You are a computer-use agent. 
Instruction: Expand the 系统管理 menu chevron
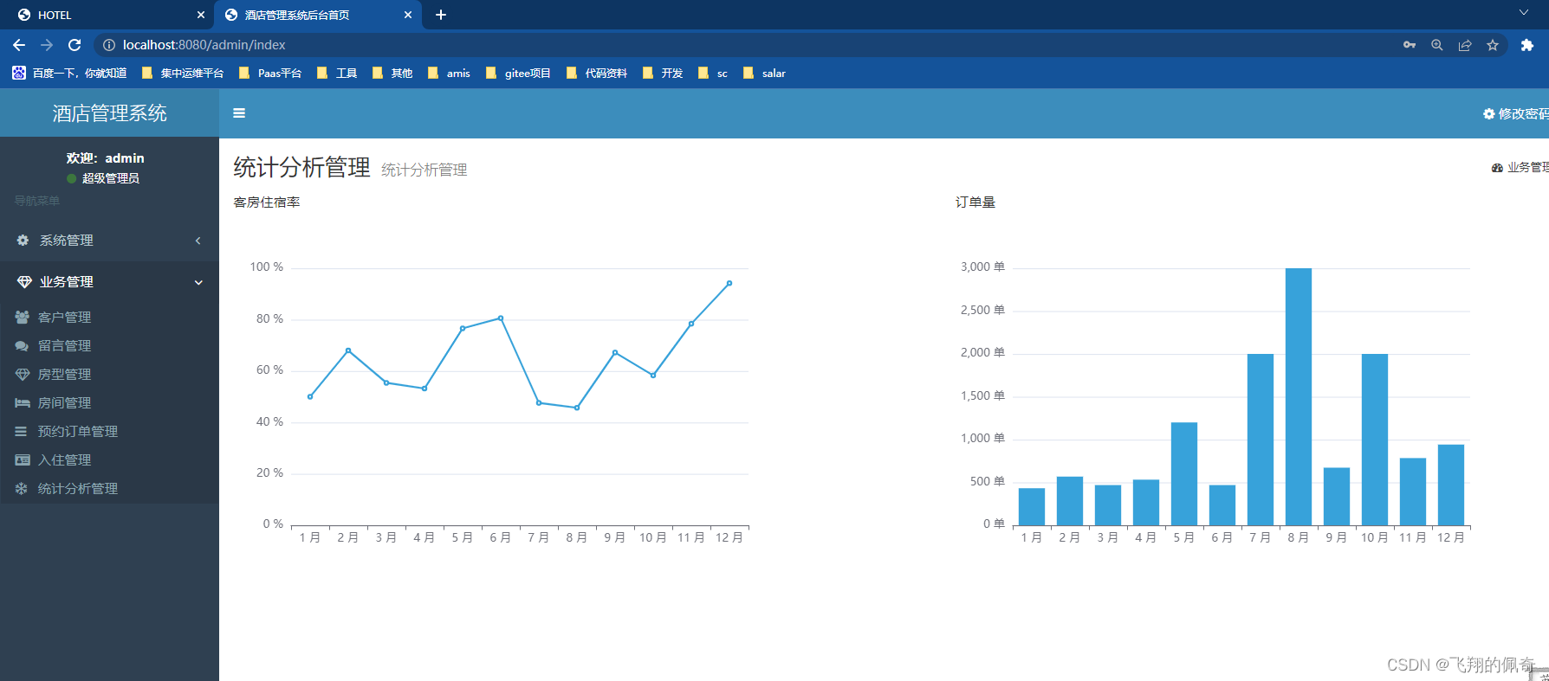tap(198, 241)
